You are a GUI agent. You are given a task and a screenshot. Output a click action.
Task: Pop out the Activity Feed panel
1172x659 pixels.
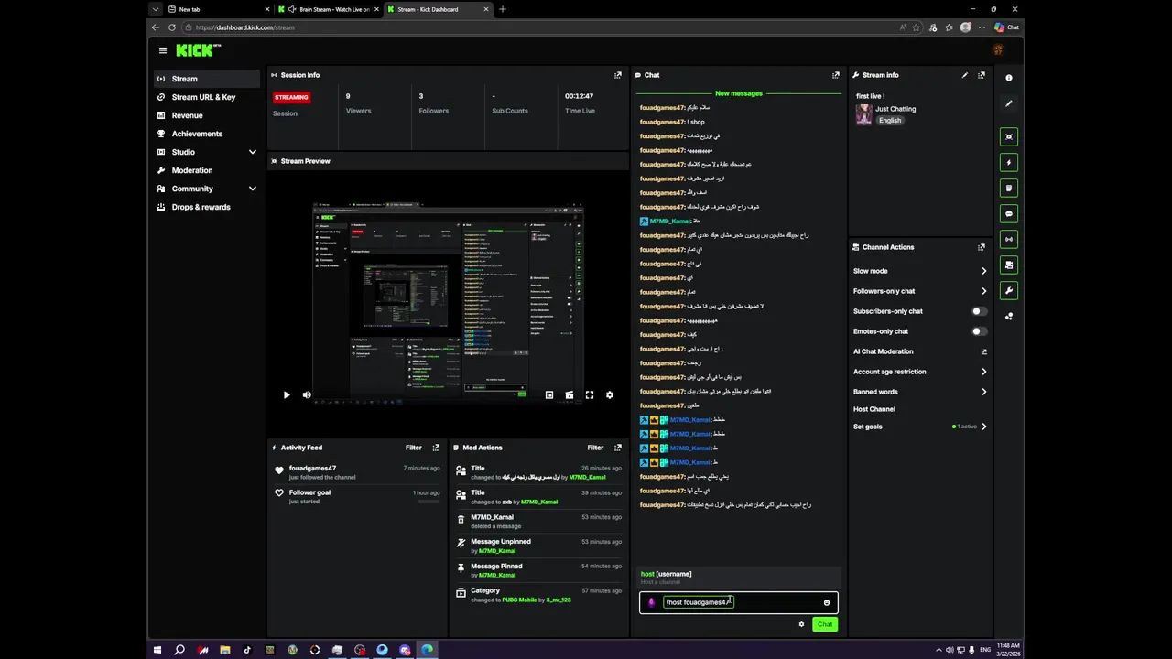[x=436, y=448]
